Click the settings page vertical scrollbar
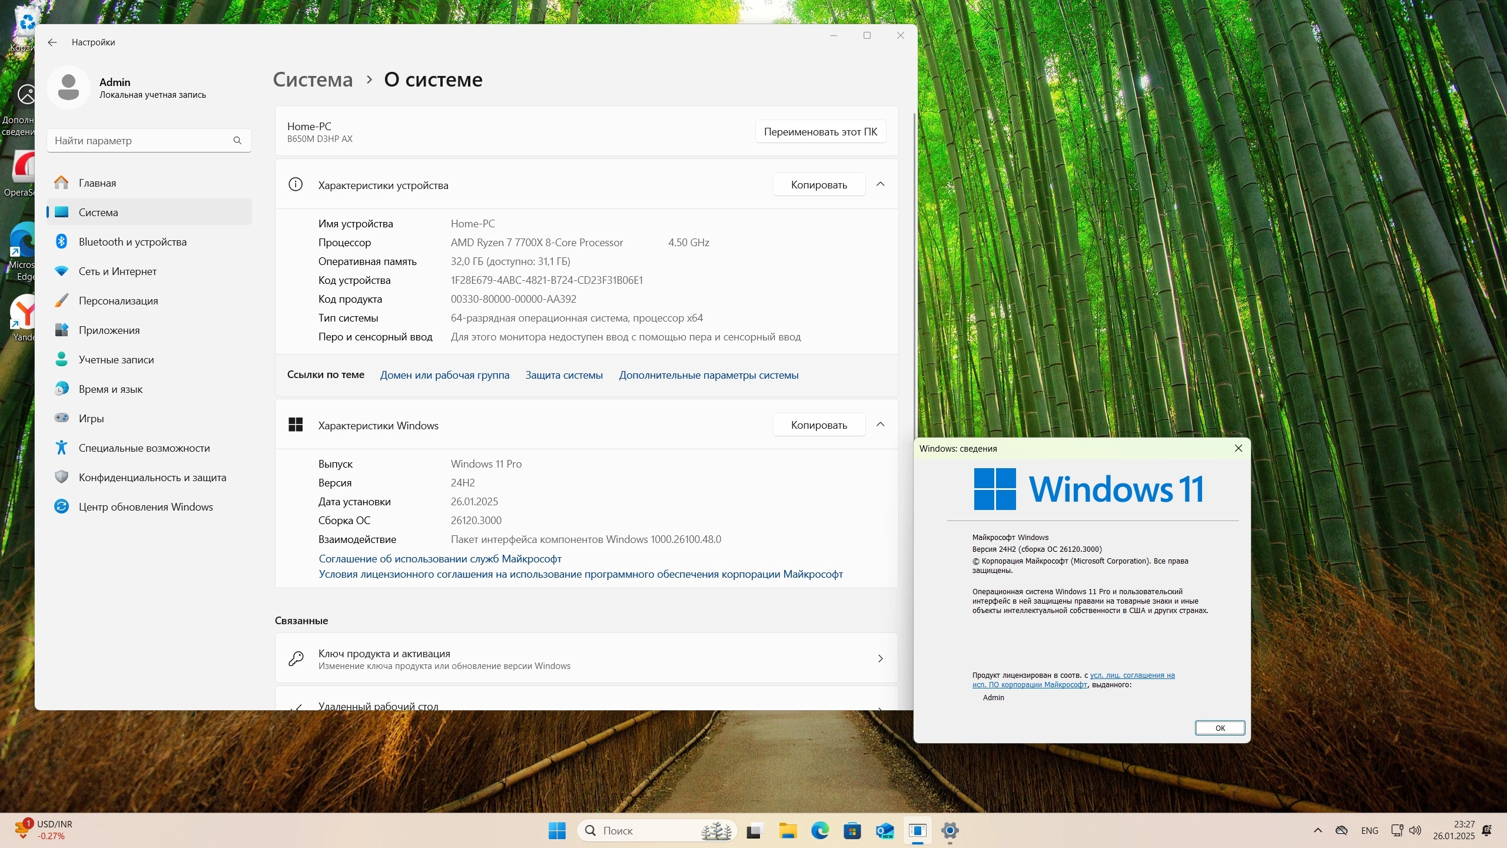The width and height of the screenshot is (1507, 848). point(914,265)
